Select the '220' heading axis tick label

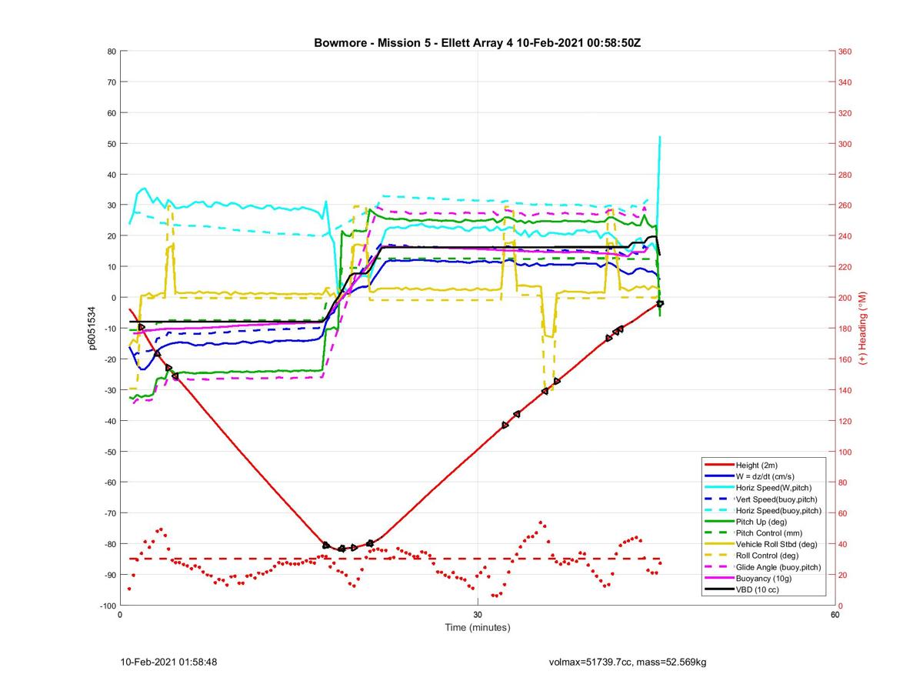pos(845,267)
